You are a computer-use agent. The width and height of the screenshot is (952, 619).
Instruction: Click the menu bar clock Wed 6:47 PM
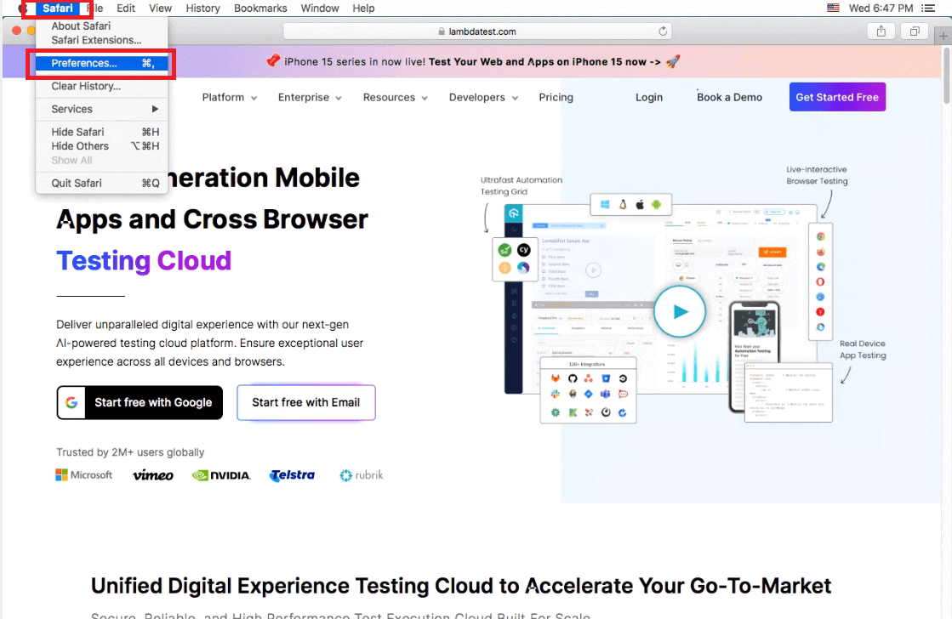(881, 9)
